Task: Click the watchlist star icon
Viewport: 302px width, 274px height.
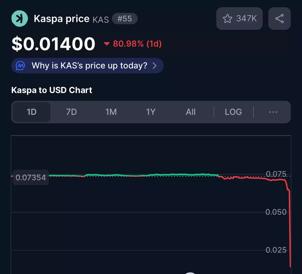Action: [x=228, y=19]
